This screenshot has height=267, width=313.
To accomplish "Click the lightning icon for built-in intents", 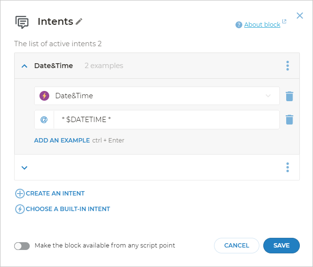I will (20, 209).
